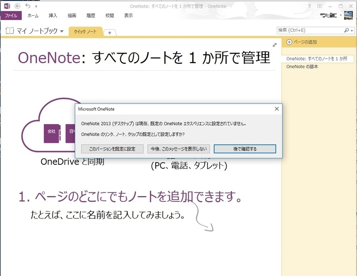Click the search magnifier icon
Image resolution: width=357 pixels, height=276 pixels.
(348, 29)
